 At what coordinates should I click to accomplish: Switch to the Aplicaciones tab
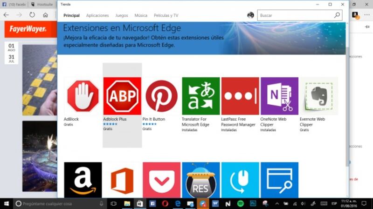tap(97, 15)
